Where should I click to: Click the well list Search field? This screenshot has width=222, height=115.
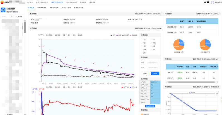point(5,16)
